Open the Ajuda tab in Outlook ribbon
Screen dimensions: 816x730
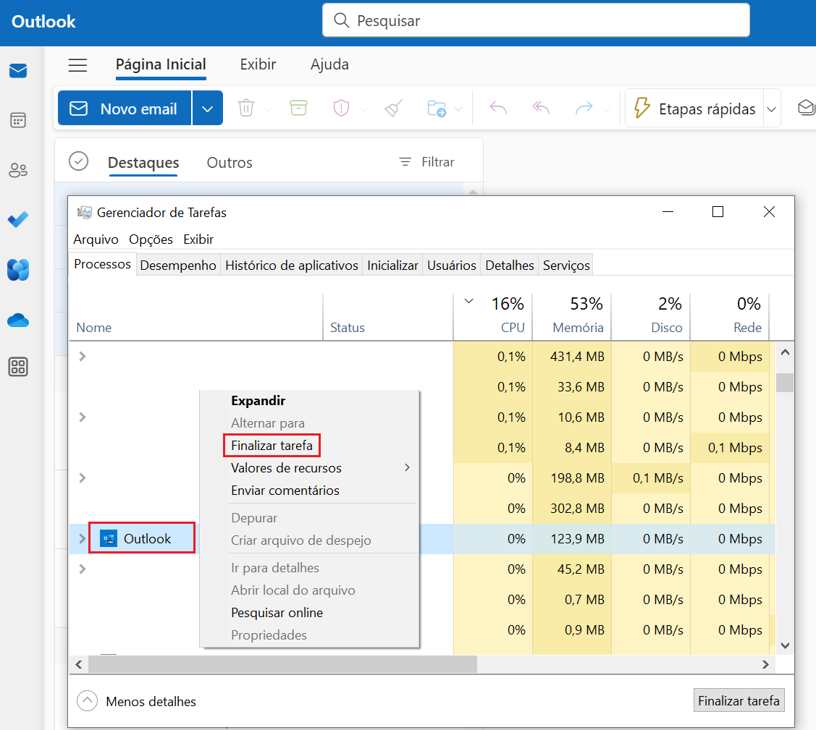(x=329, y=64)
